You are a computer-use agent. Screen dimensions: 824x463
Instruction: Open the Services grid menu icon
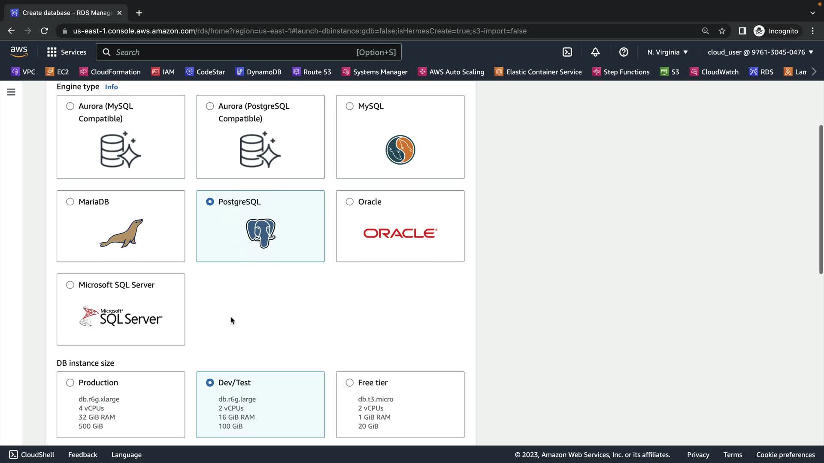[52, 52]
